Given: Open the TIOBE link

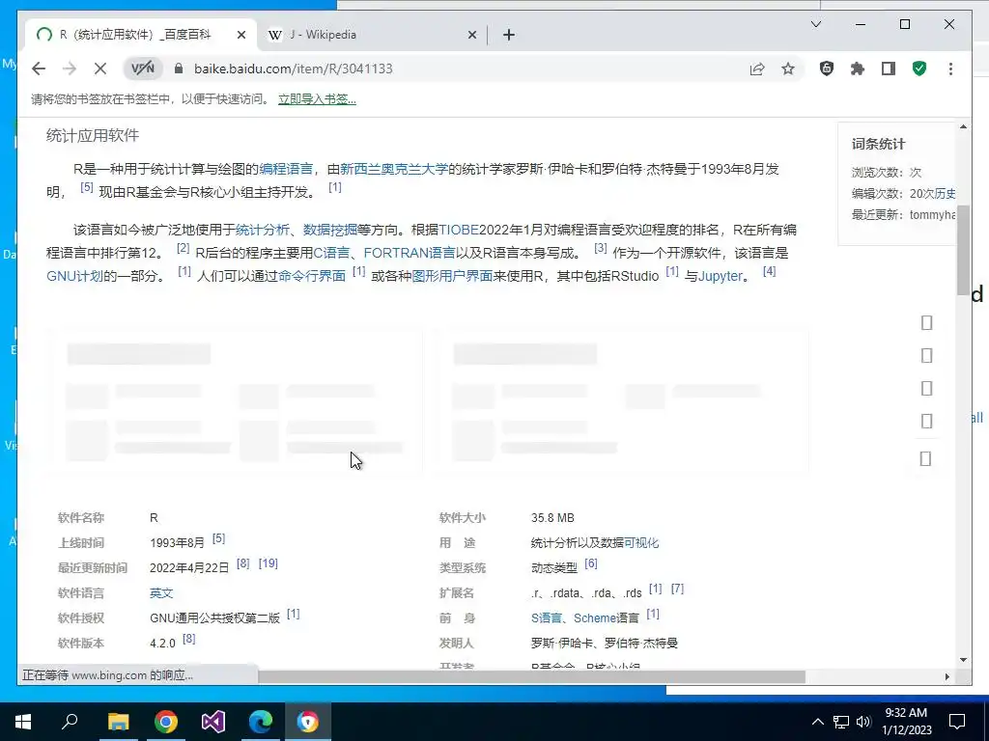Looking at the screenshot, I should 459,230.
